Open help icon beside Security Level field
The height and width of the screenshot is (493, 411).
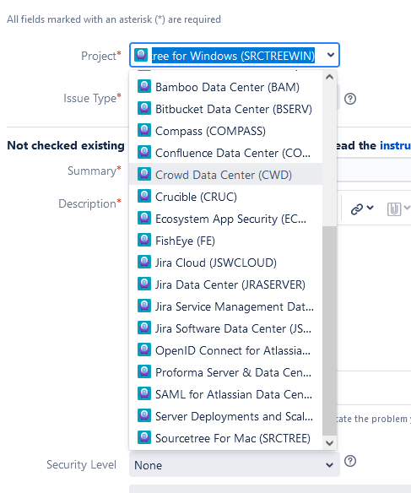click(350, 461)
